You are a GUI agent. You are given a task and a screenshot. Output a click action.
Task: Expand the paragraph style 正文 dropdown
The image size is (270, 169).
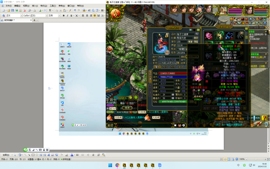[x=21, y=16]
